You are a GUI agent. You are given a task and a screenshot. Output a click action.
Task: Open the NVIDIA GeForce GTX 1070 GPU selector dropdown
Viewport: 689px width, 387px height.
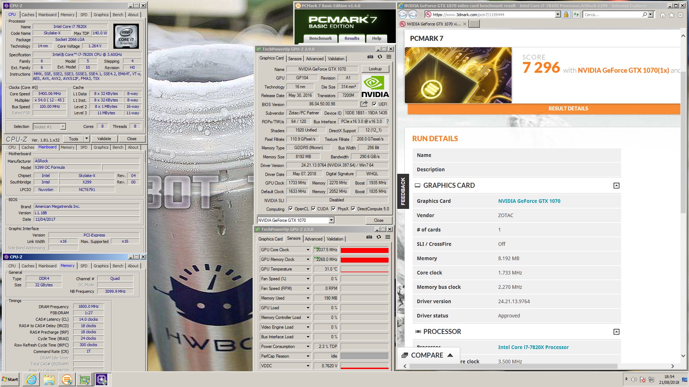coord(331,220)
